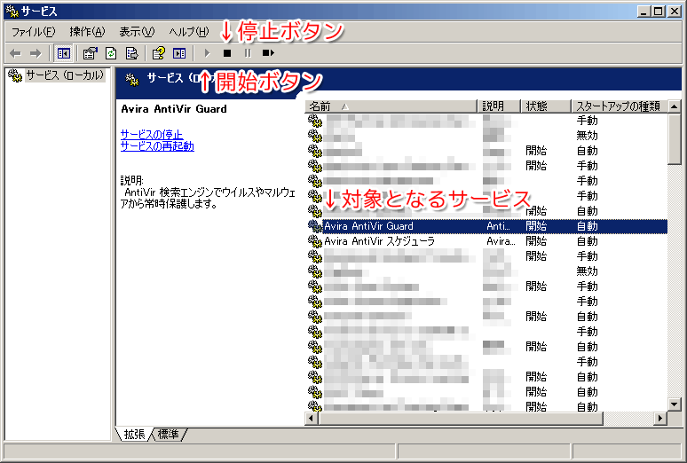The height and width of the screenshot is (463, 687).
Task: Click the Avira... description cell
Action: click(501, 241)
